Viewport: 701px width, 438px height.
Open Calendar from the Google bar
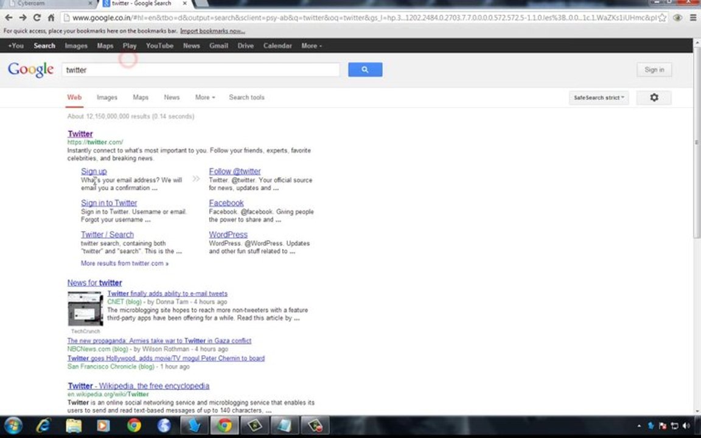(277, 46)
